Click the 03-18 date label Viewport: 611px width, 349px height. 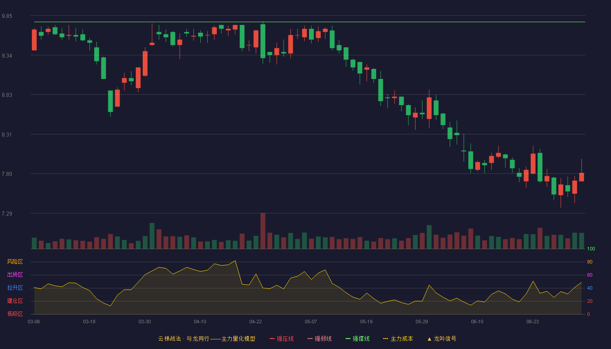point(89,322)
